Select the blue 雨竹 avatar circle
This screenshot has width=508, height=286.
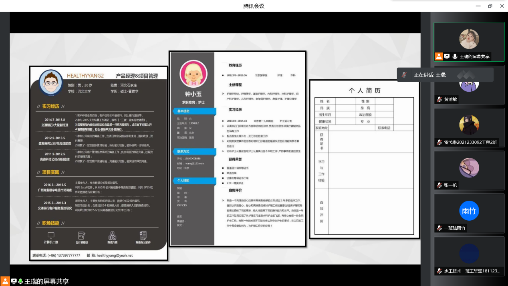tap(469, 211)
